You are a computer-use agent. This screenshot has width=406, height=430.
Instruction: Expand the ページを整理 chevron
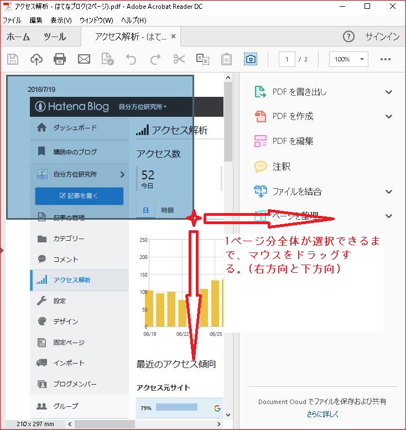coord(389,216)
